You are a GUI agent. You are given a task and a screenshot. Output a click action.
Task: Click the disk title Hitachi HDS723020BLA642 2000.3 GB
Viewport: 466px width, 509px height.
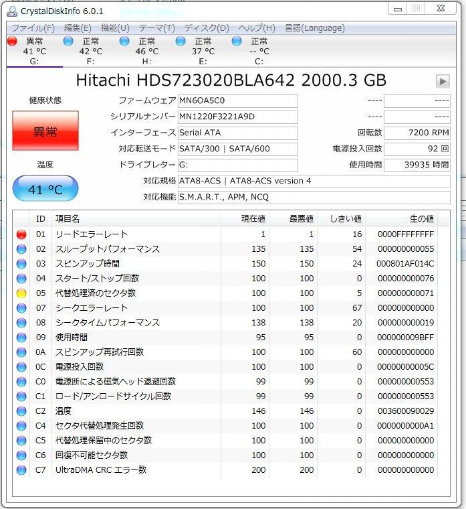[231, 80]
